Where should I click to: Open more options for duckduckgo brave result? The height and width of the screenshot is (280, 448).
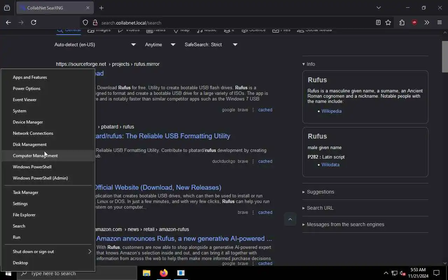253,161
